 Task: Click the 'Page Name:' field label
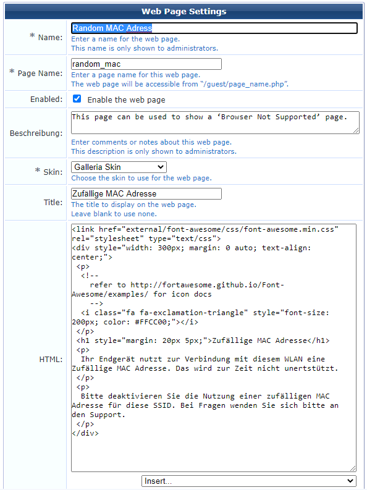tap(40, 74)
